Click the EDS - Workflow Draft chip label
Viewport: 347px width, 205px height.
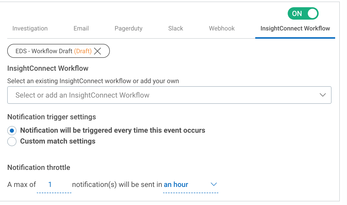44,51
